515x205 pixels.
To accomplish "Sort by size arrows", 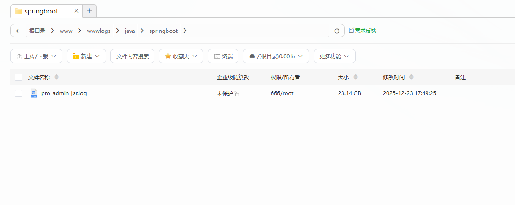I will point(356,77).
